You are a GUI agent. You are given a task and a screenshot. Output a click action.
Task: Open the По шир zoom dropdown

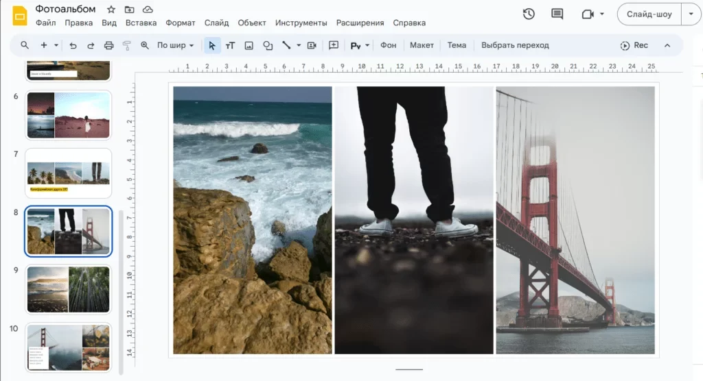pos(175,45)
